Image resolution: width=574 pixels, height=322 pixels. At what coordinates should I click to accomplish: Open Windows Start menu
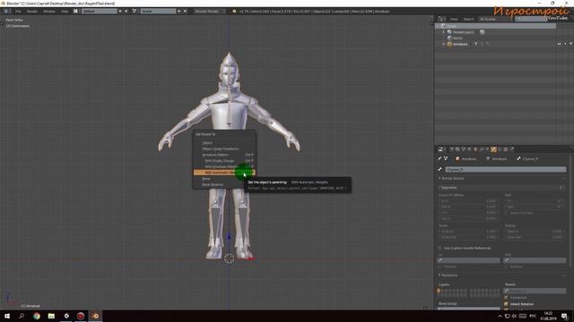[x=7, y=316]
